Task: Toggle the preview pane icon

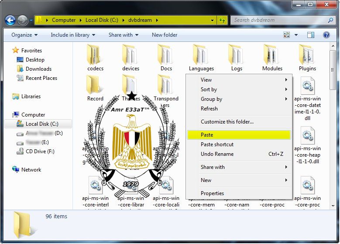Action: tap(310, 35)
